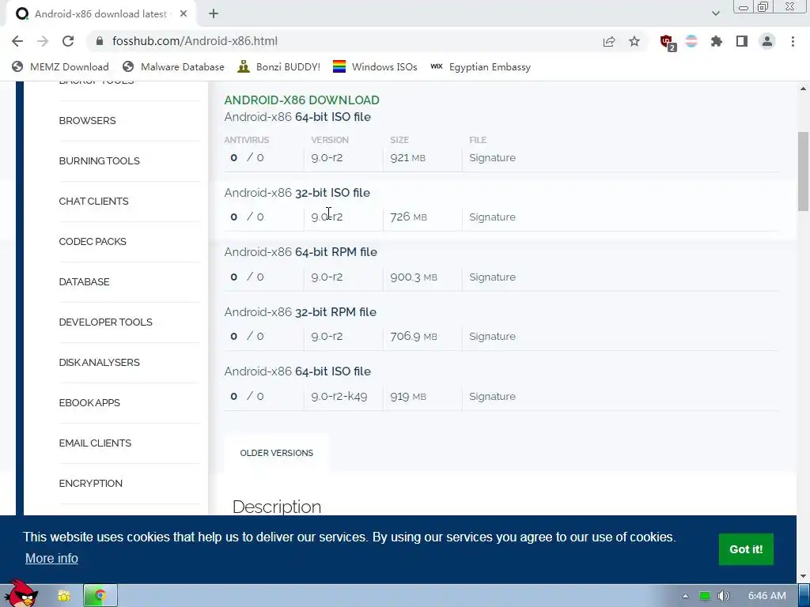Image resolution: width=810 pixels, height=607 pixels.
Task: Open the CODEC PACKS category
Action: point(93,242)
